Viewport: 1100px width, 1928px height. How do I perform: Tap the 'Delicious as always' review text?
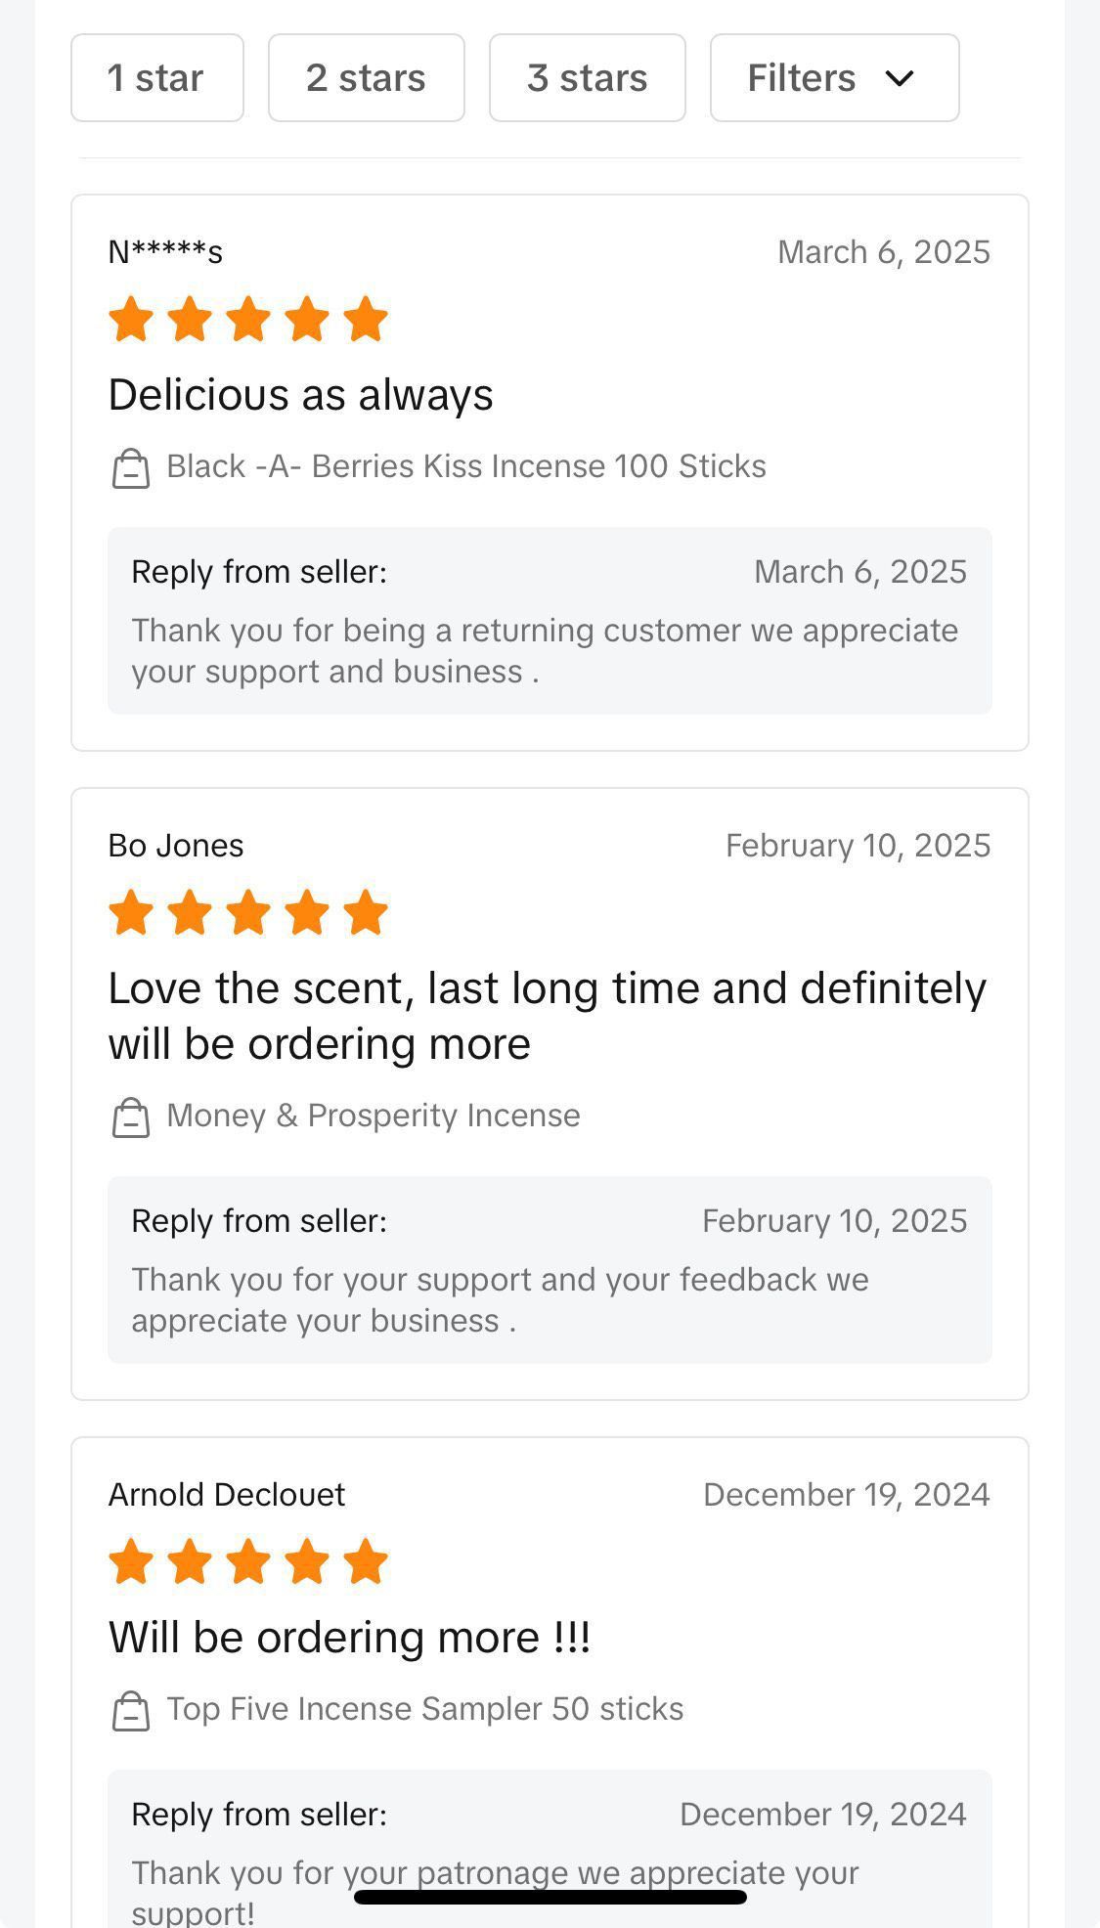[300, 395]
